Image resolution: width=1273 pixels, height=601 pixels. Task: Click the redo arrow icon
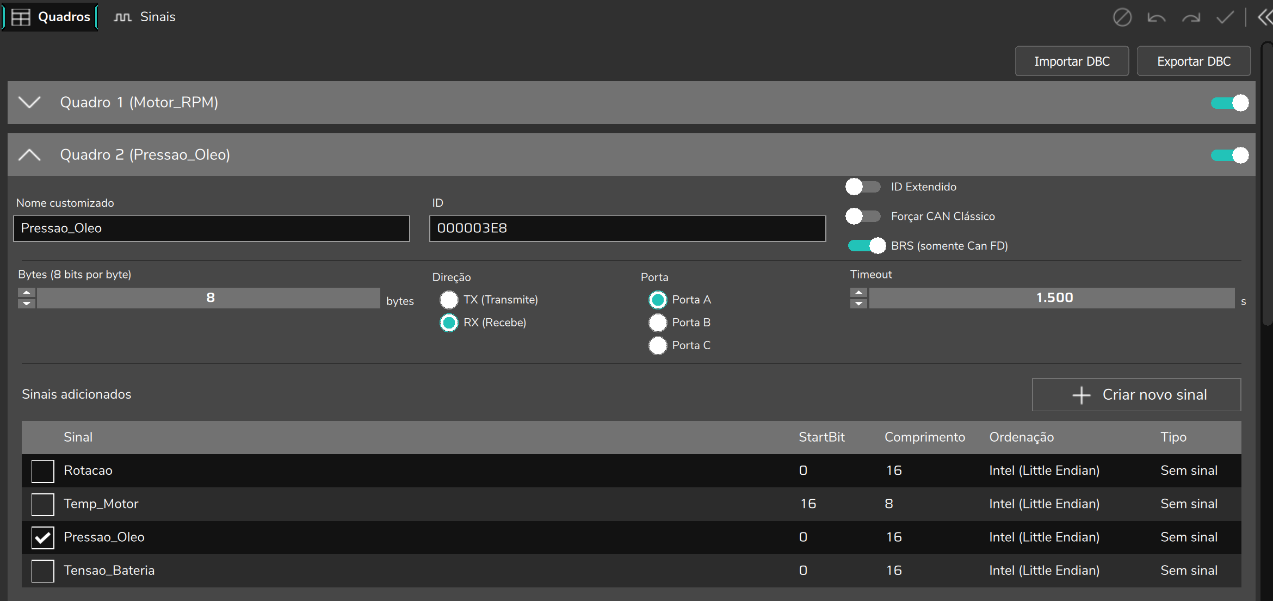point(1191,17)
